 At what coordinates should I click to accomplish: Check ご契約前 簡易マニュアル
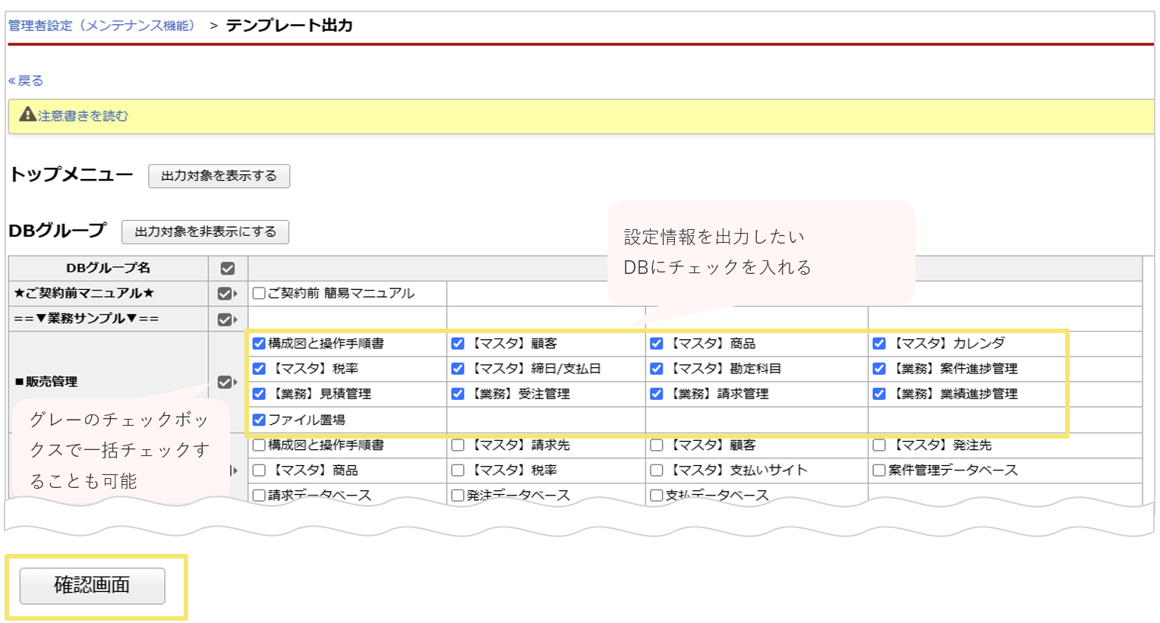tap(258, 294)
